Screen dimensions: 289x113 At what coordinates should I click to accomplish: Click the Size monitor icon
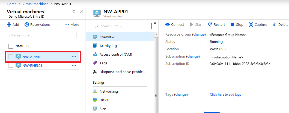(95, 109)
